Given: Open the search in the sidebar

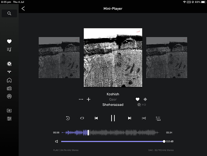Looking at the screenshot, I should 9,13.
